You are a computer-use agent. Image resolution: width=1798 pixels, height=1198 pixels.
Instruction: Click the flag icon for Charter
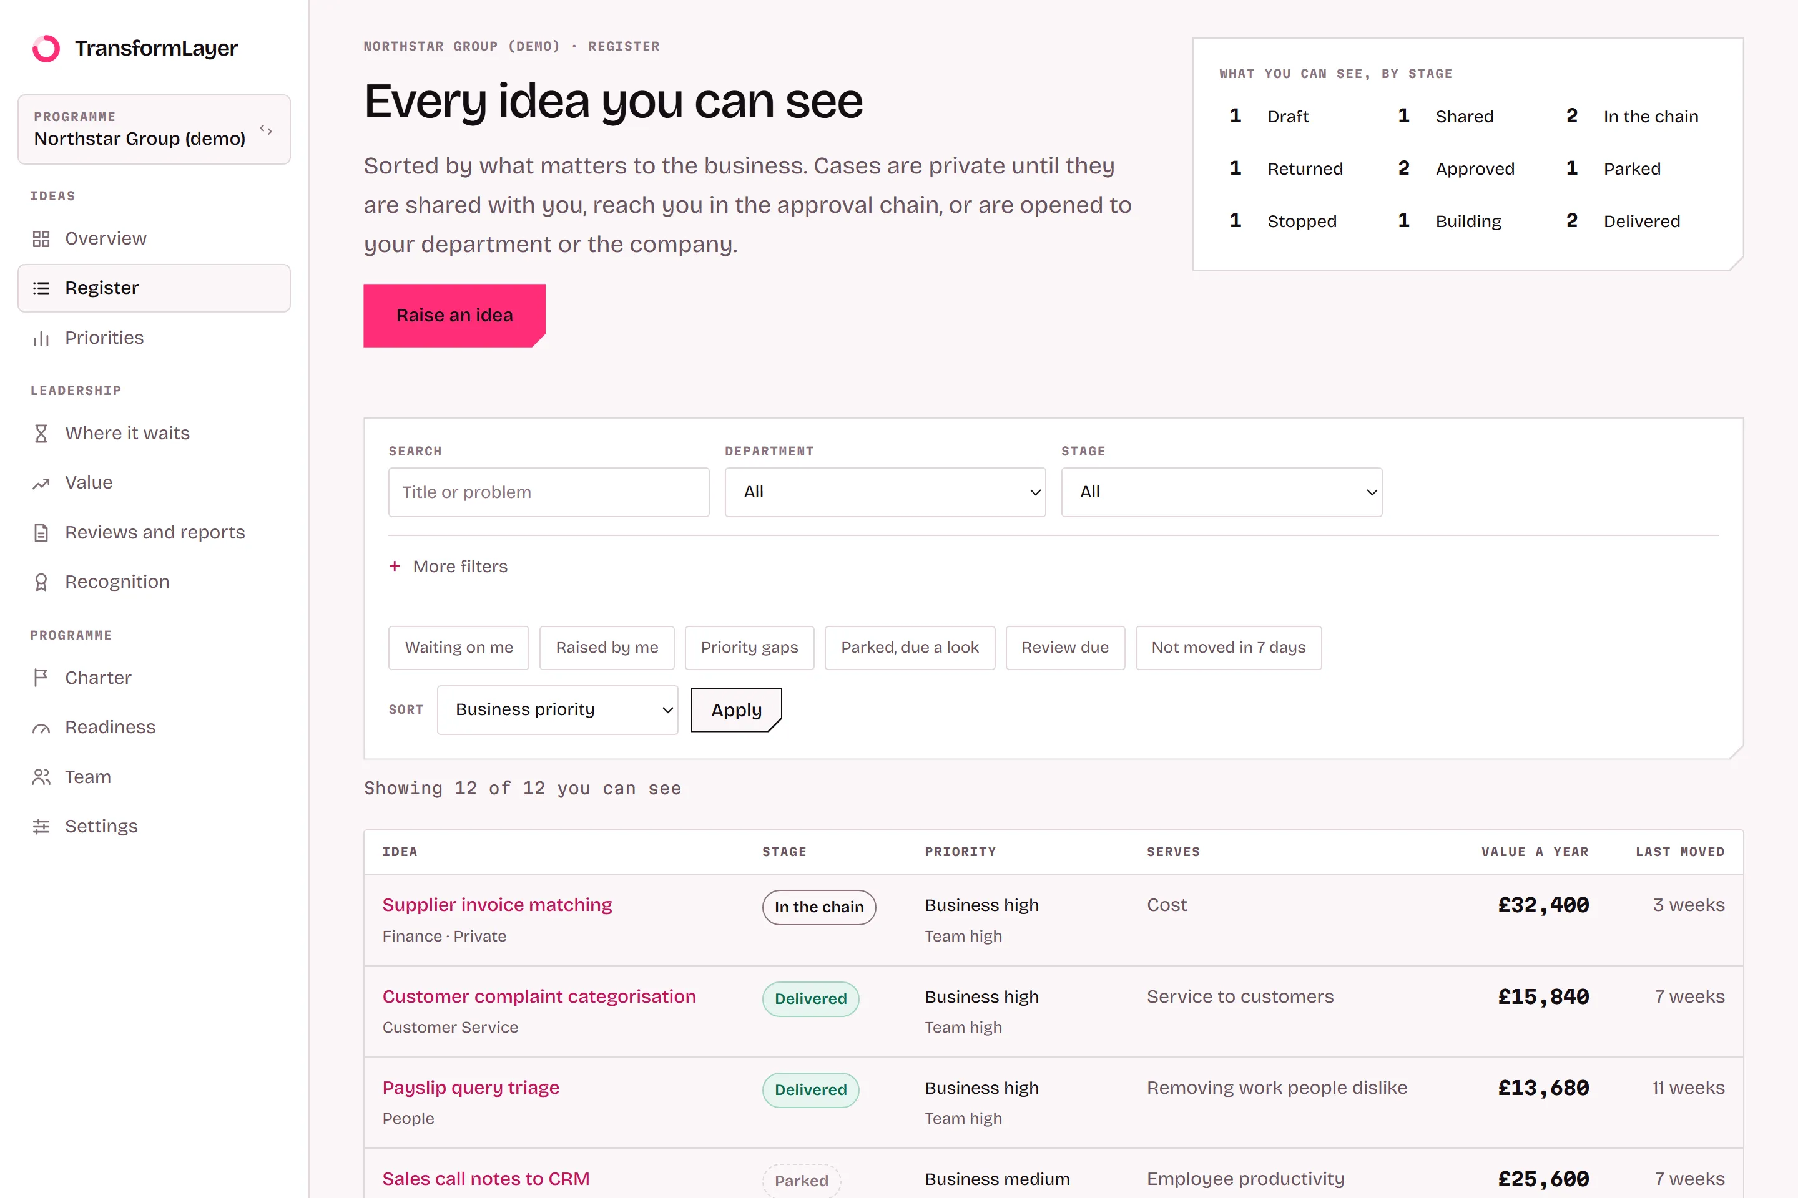coord(41,678)
